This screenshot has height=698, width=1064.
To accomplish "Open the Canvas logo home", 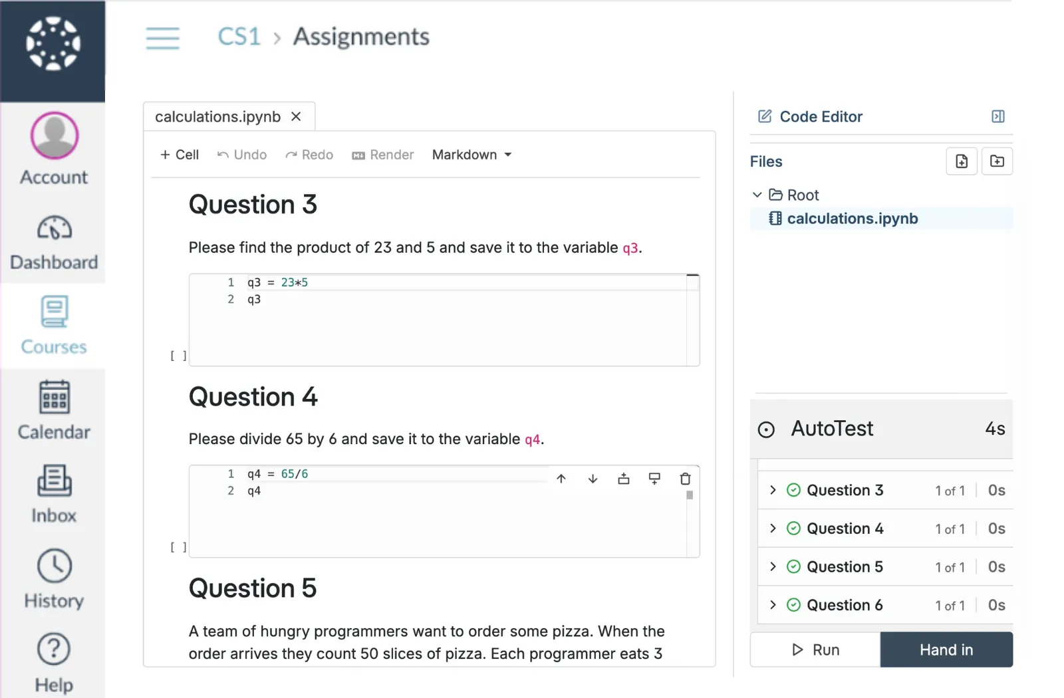I will pyautogui.click(x=53, y=44).
